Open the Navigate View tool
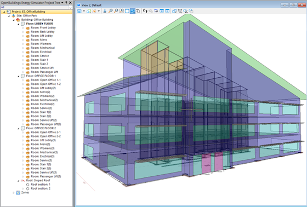 [156, 11]
